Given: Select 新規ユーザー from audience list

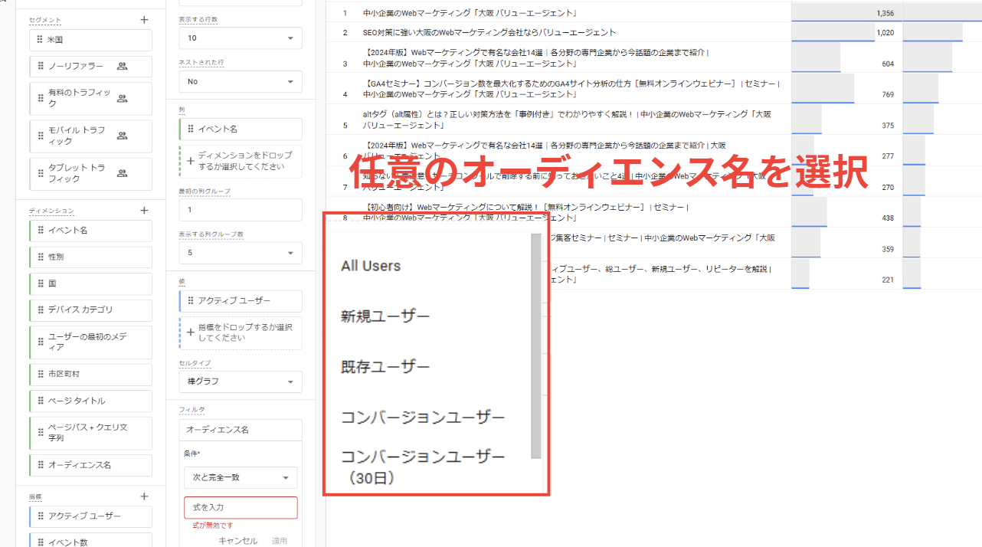Looking at the screenshot, I should (x=385, y=316).
